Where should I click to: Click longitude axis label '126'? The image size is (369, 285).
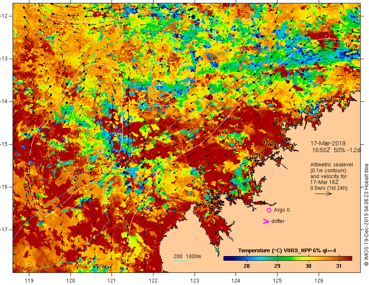319,280
